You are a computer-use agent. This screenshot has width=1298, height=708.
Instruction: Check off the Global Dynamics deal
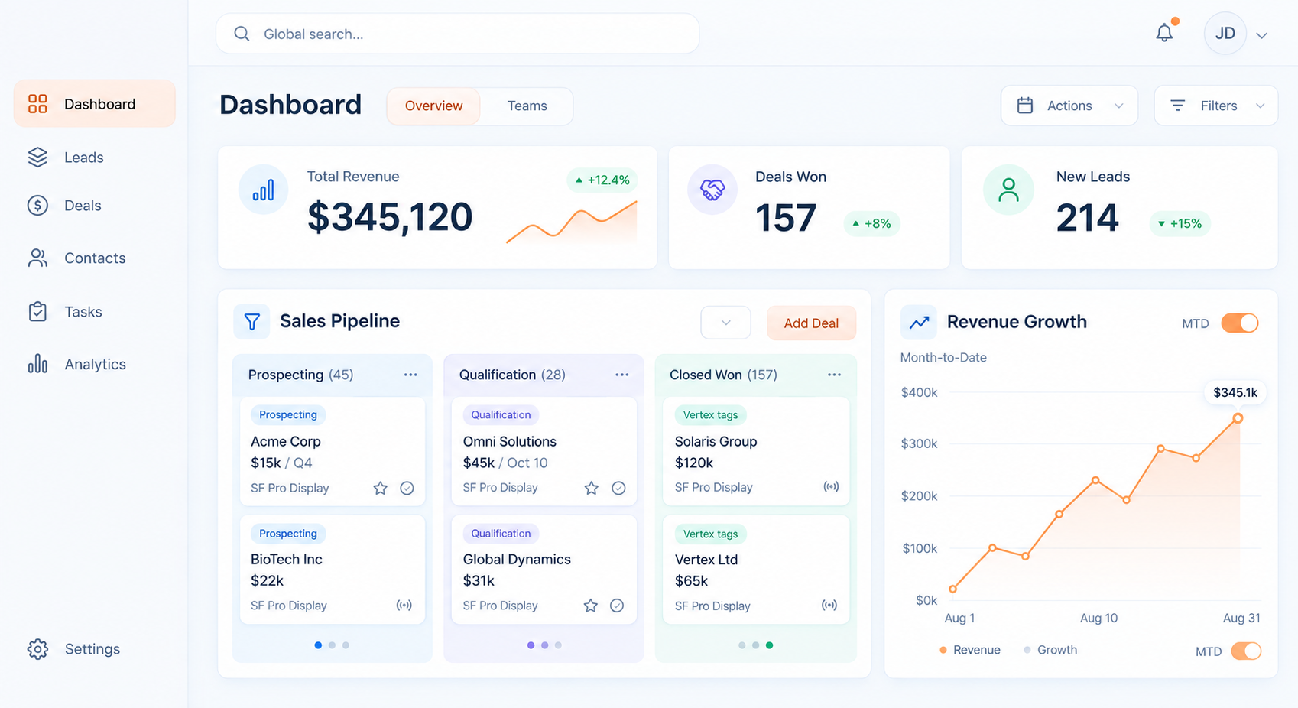(x=617, y=606)
